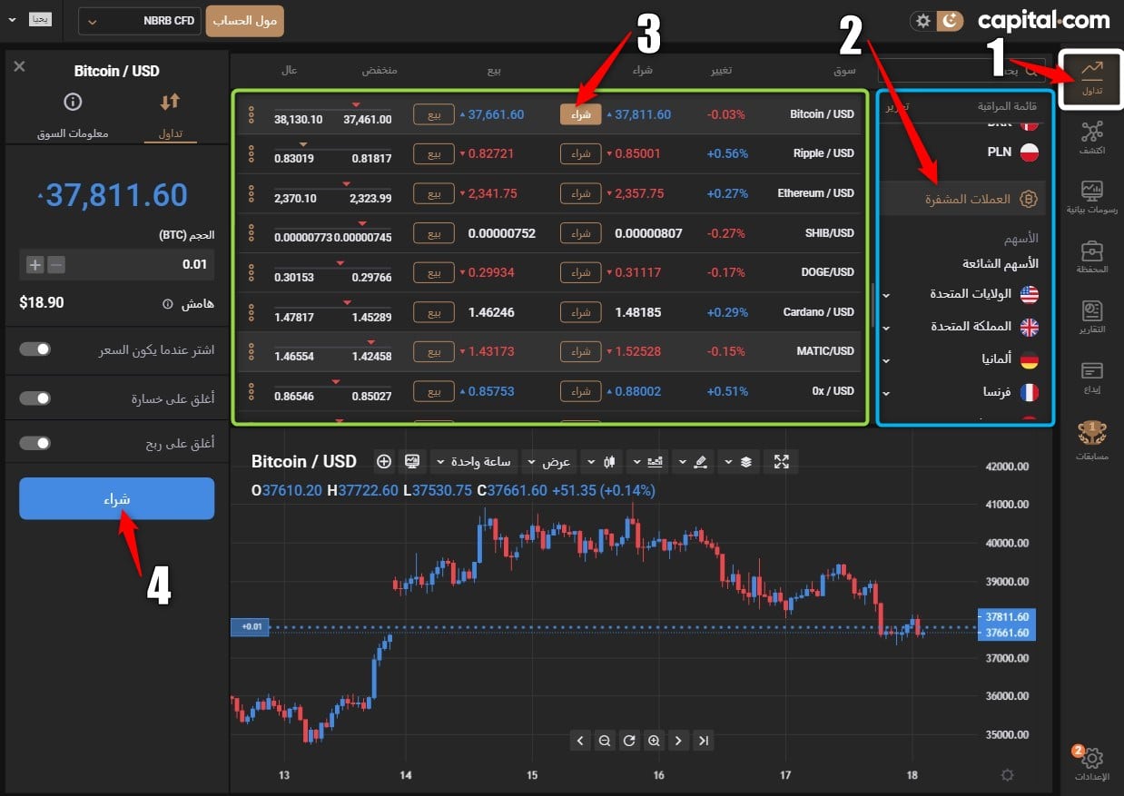Click Sell (بيع) for MATIC/USD

click(x=434, y=351)
